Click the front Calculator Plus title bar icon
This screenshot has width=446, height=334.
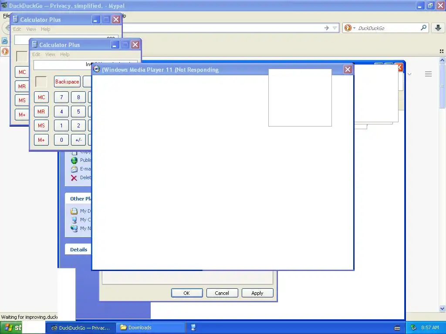[x=34, y=45]
